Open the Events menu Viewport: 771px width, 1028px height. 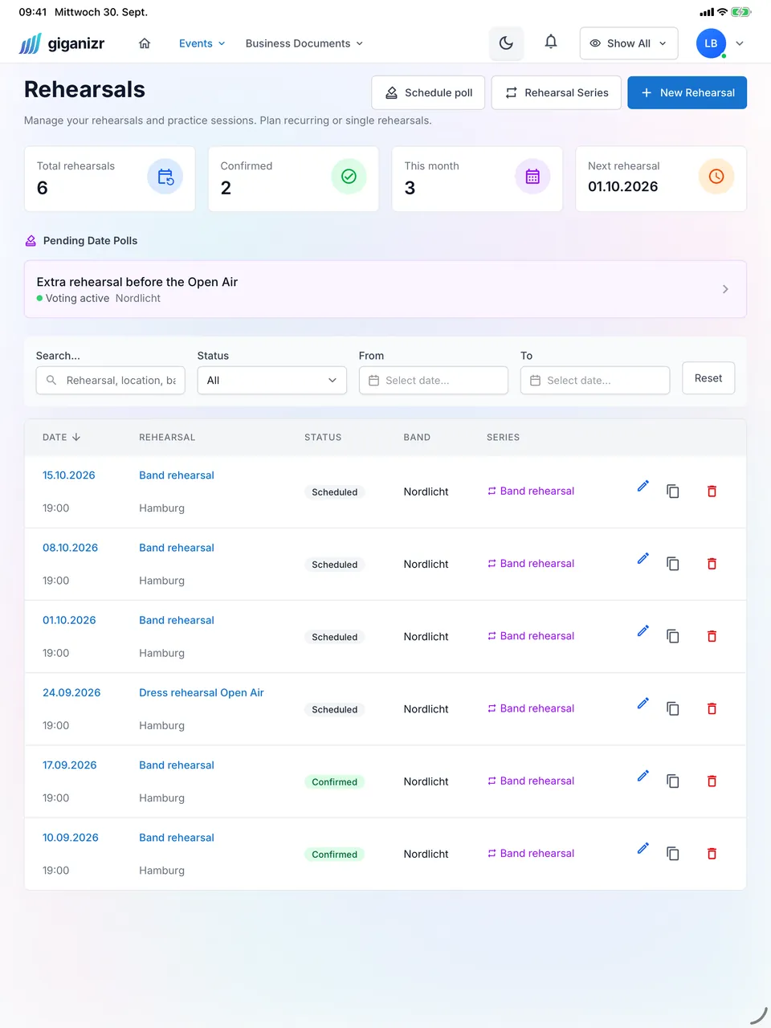click(202, 43)
